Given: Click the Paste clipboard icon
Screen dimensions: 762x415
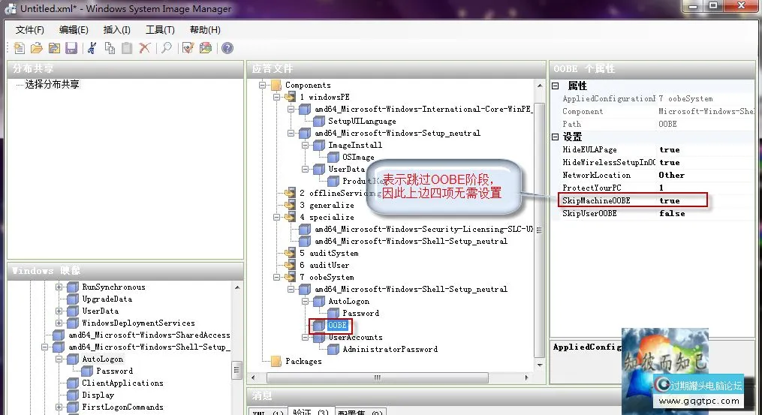Looking at the screenshot, I should [x=127, y=48].
